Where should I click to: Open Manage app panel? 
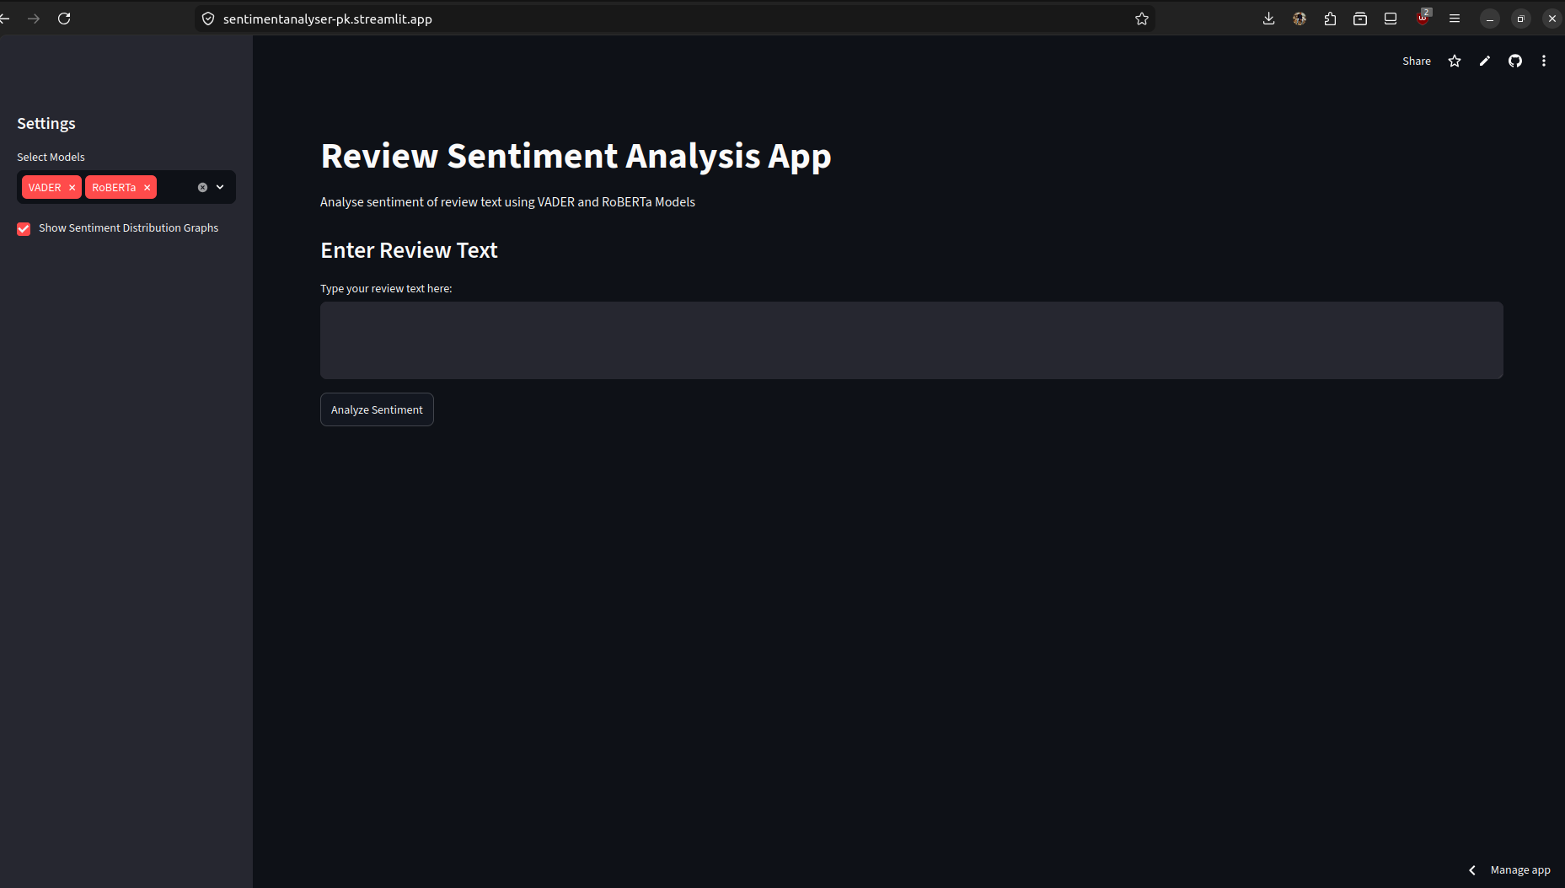pyautogui.click(x=1519, y=870)
